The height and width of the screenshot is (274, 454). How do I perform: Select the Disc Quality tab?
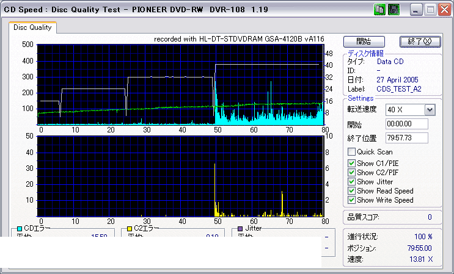pos(32,27)
